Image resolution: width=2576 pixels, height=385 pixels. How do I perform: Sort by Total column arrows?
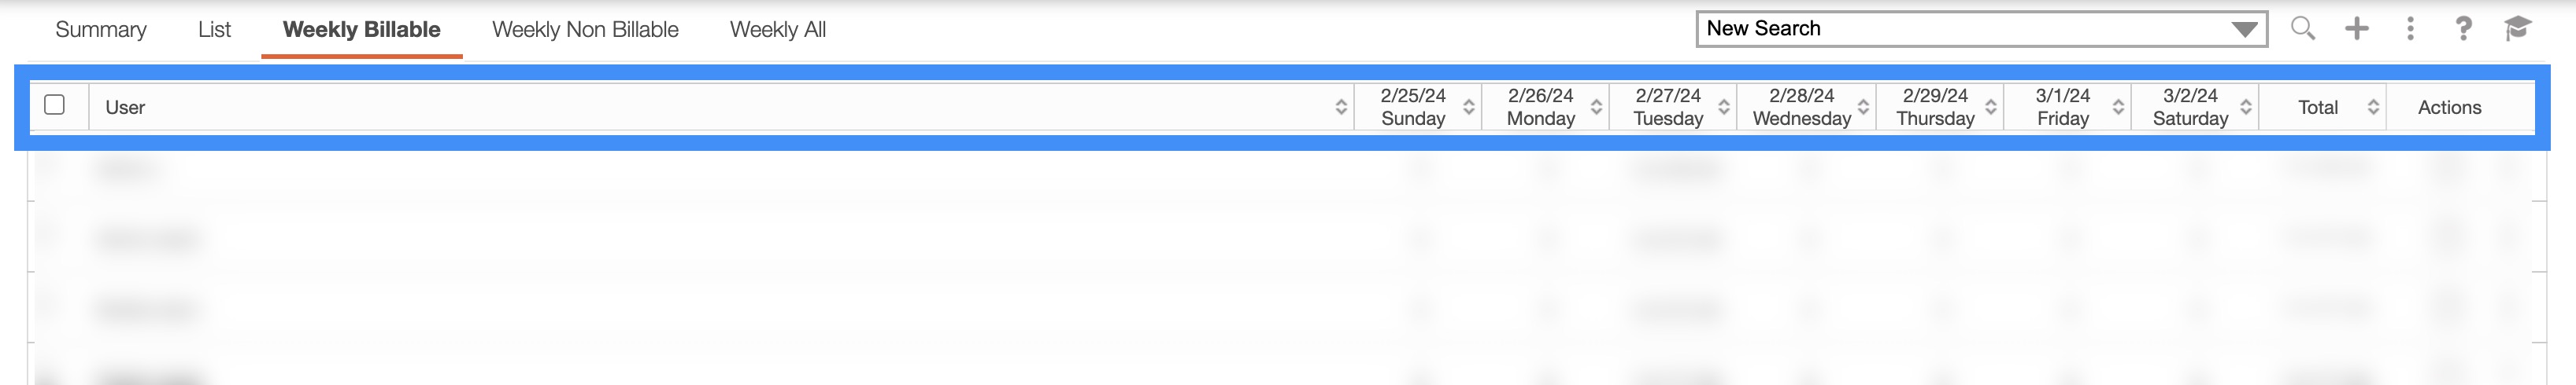[2373, 108]
